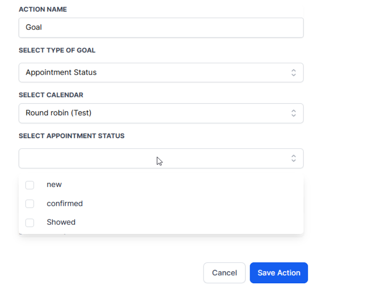366x297 pixels.
Task: Check the new status checkbox
Action: [x=29, y=185]
